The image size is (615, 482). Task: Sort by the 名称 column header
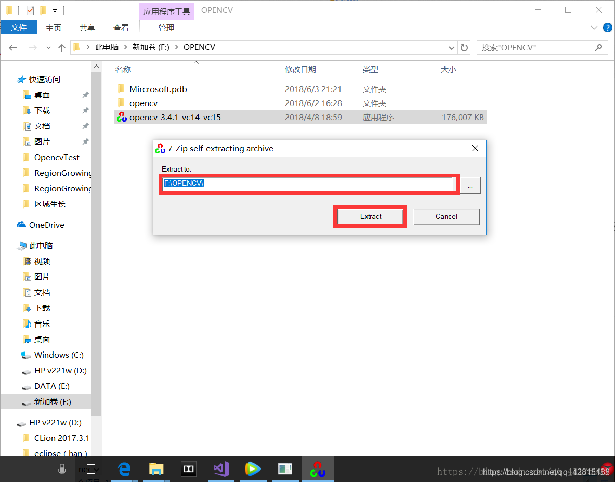(x=123, y=70)
